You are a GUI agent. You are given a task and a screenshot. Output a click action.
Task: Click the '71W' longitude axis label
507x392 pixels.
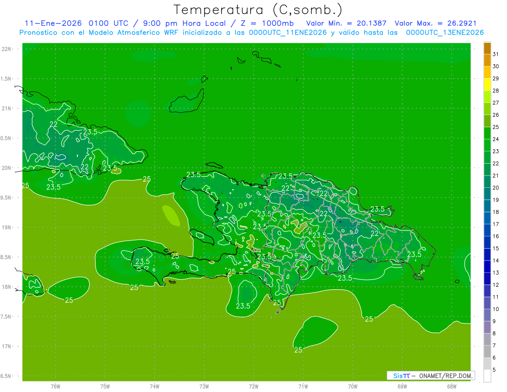tap(303, 386)
